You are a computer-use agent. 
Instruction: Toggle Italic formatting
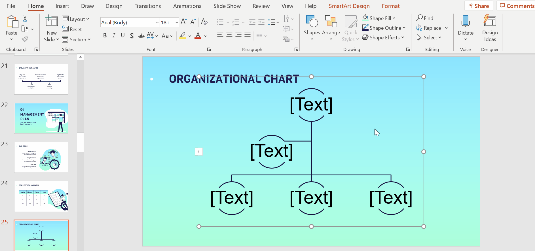point(114,36)
